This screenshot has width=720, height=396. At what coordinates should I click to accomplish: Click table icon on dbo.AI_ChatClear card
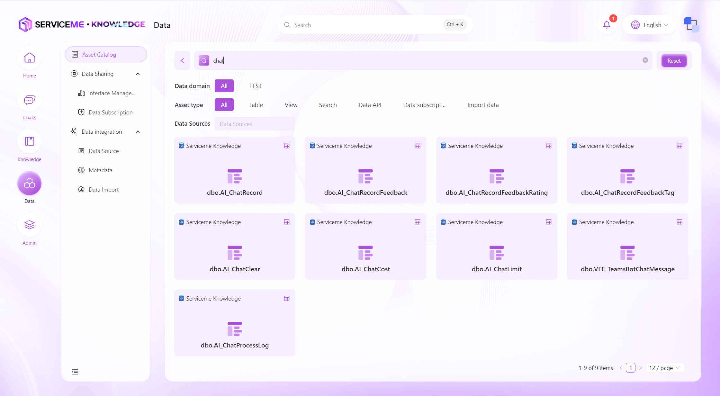tap(287, 222)
